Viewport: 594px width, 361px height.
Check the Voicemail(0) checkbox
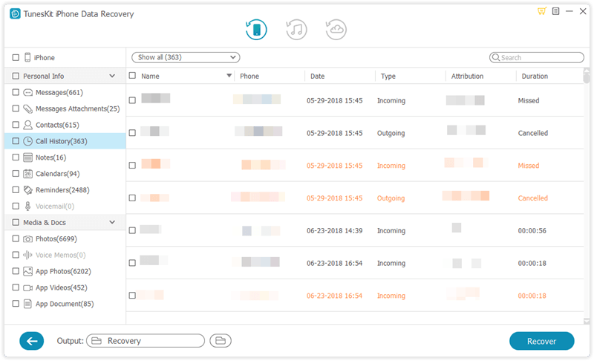tap(16, 206)
